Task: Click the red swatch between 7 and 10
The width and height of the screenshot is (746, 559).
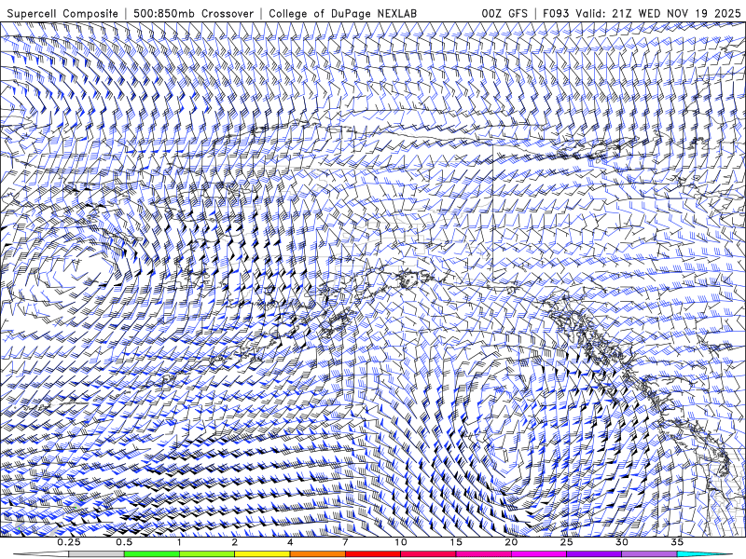Action: tap(372, 554)
